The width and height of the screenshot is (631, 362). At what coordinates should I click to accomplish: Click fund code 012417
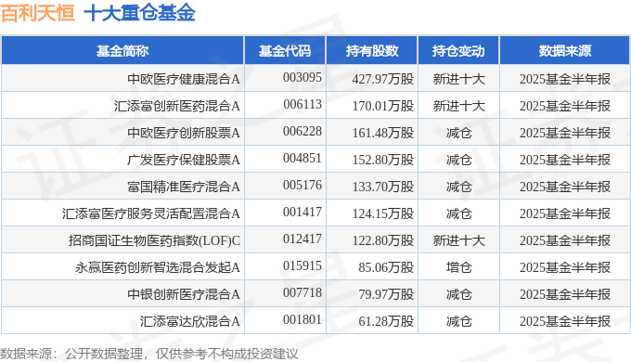click(x=303, y=239)
